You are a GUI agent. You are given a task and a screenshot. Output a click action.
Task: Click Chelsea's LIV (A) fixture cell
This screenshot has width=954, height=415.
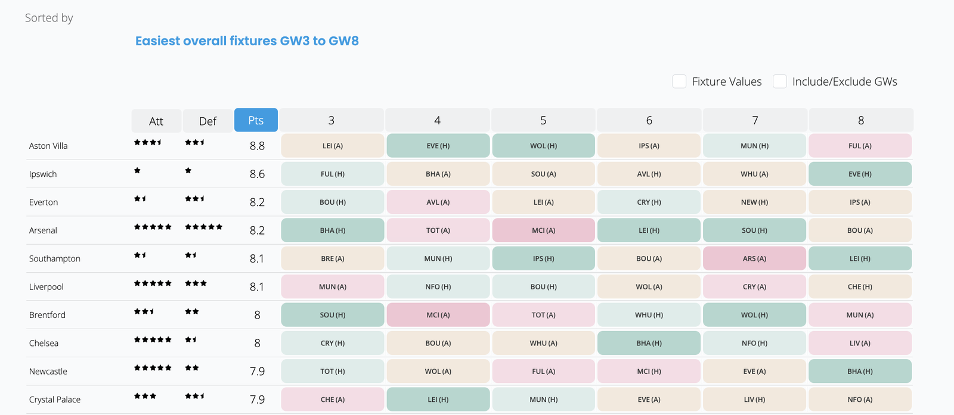(860, 343)
